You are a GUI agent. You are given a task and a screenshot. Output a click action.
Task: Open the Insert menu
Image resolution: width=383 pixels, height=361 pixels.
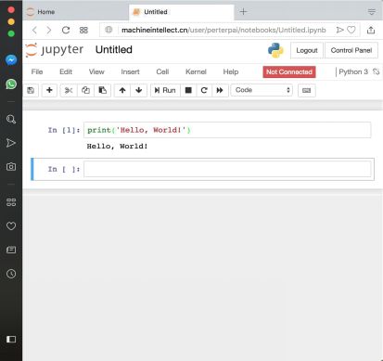coord(130,71)
